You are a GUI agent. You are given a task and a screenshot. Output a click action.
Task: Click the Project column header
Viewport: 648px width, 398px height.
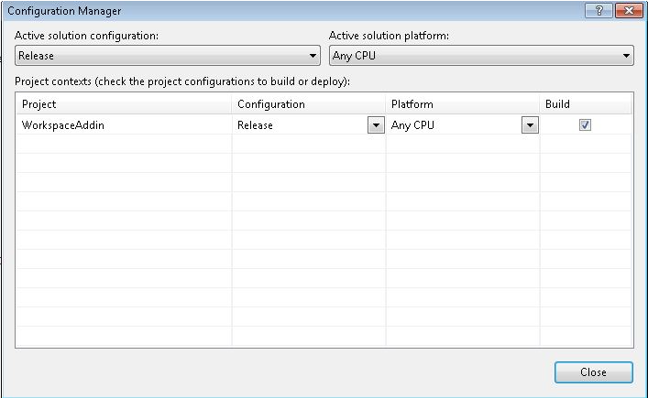click(x=124, y=104)
